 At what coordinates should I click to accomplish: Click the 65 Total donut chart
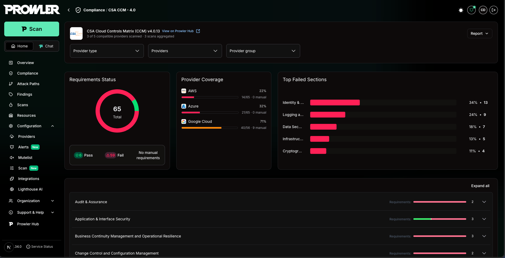[117, 111]
